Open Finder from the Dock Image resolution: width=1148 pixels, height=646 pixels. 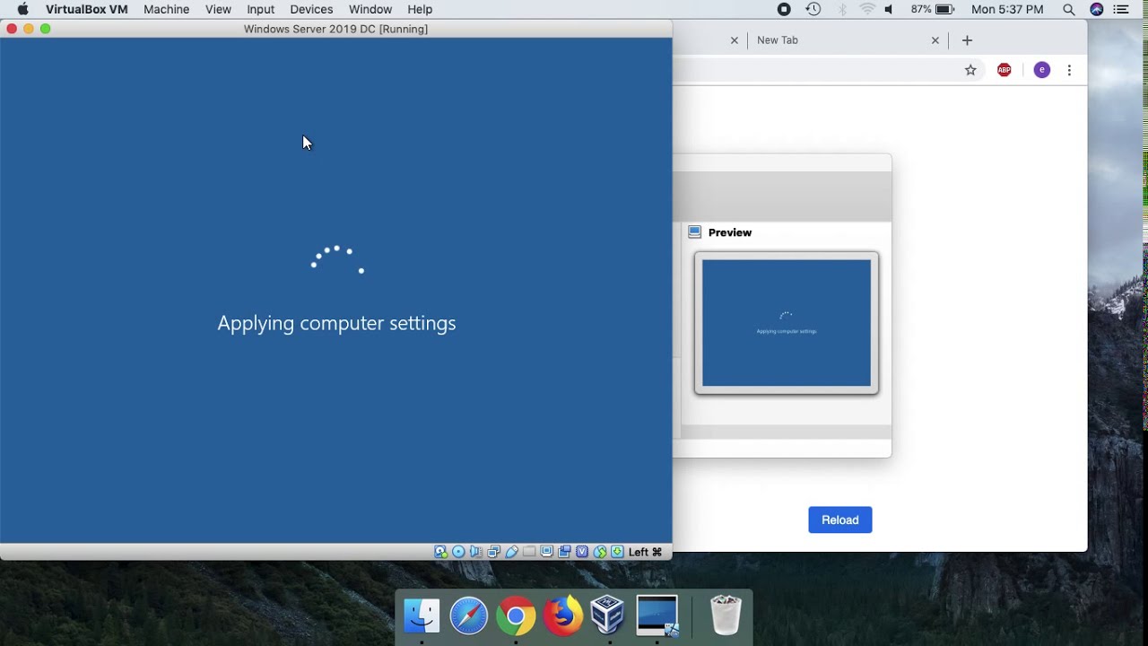click(422, 615)
